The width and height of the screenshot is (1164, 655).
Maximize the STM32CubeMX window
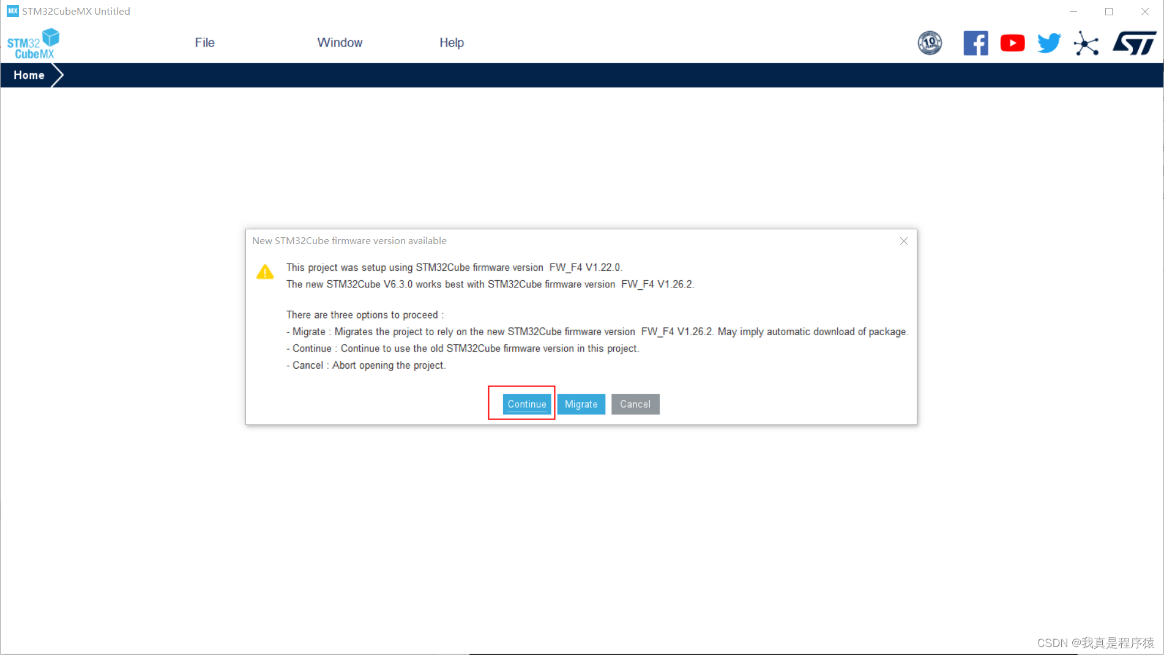[1108, 11]
